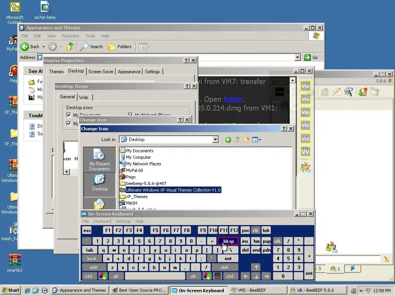Image resolution: width=395 pixels, height=296 pixels.
Task: Open Keyboard menu in On-Screen Keyboard
Action: coord(102,221)
